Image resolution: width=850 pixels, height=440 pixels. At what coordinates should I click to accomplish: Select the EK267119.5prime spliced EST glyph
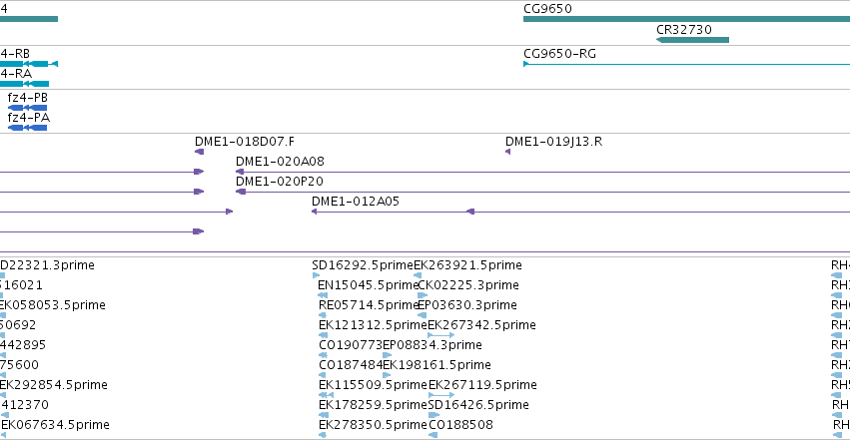pyautogui.click(x=441, y=395)
